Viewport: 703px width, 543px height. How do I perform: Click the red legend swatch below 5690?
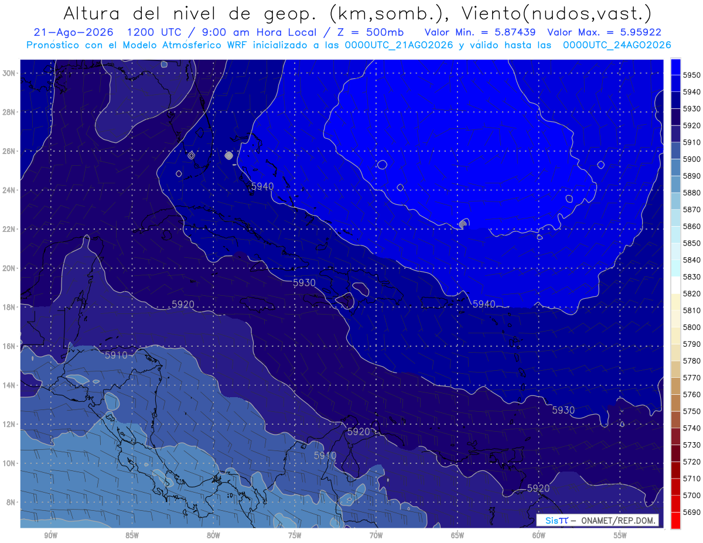[x=675, y=520]
